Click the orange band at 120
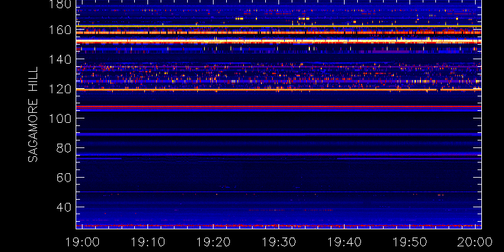504x252 pixels. [278, 89]
